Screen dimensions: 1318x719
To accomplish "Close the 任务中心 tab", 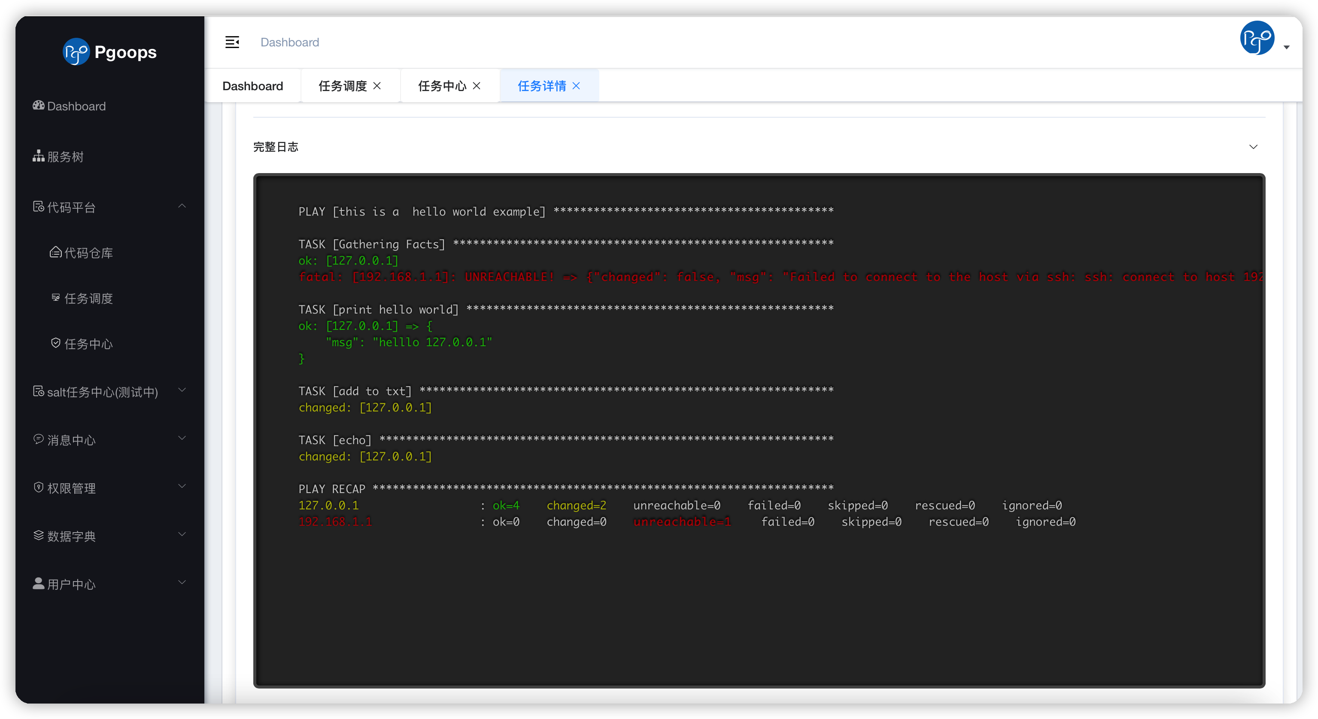I will [477, 86].
